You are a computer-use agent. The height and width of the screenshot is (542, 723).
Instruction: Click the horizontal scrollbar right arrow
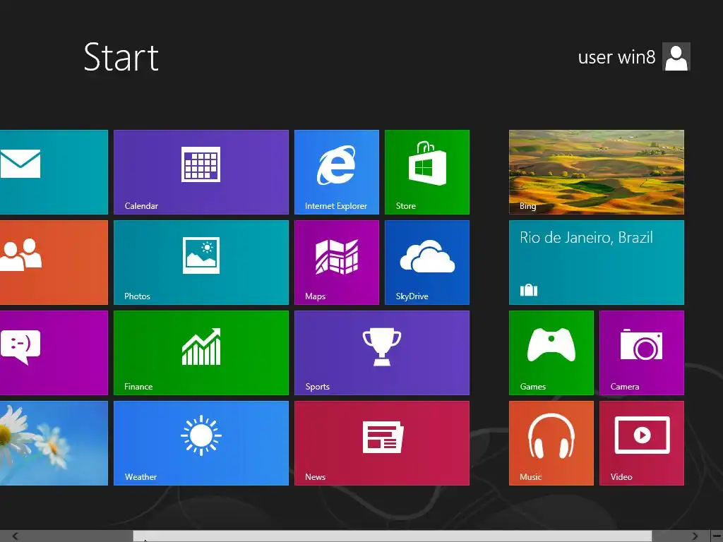(x=695, y=536)
